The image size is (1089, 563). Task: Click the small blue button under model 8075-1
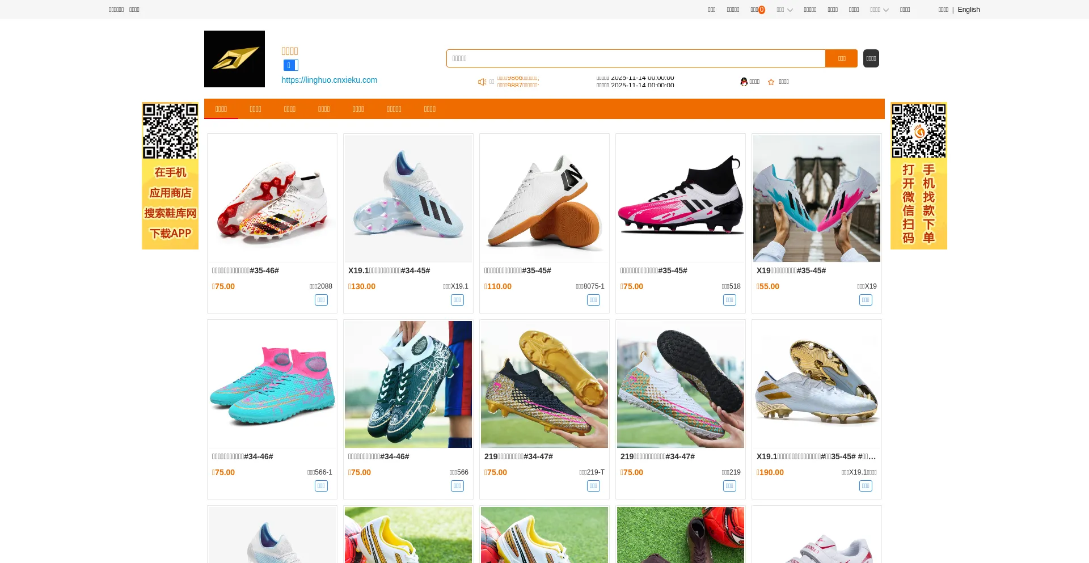point(593,300)
